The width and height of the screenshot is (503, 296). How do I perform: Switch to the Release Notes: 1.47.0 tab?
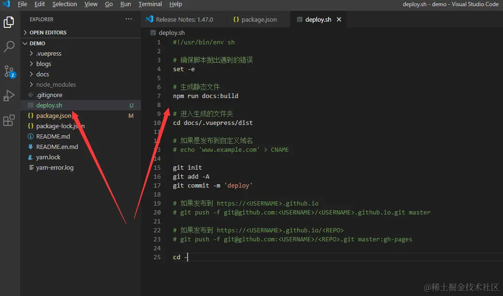coord(183,20)
